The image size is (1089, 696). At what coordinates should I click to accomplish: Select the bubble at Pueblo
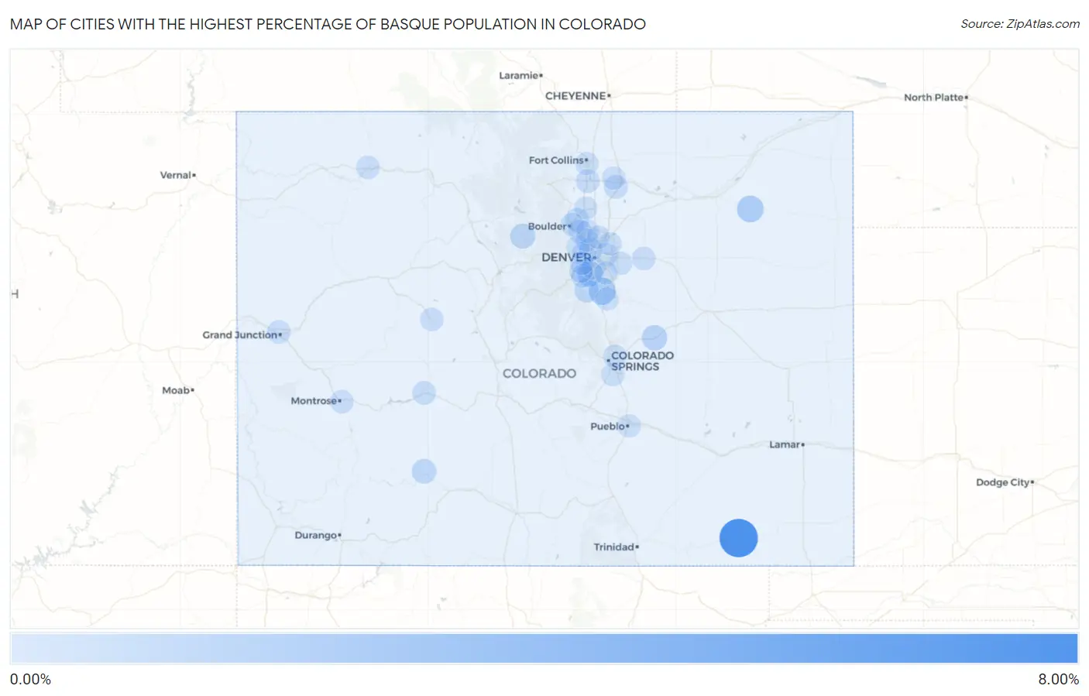(x=629, y=425)
